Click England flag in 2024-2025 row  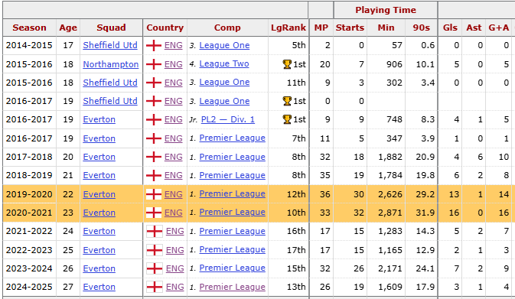155,287
